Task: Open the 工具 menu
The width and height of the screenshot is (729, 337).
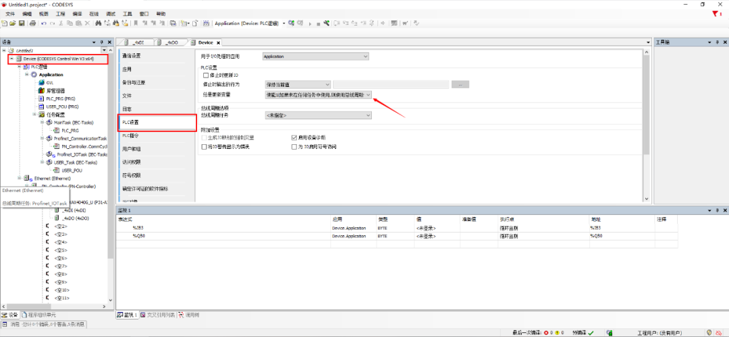Action: [x=128, y=14]
